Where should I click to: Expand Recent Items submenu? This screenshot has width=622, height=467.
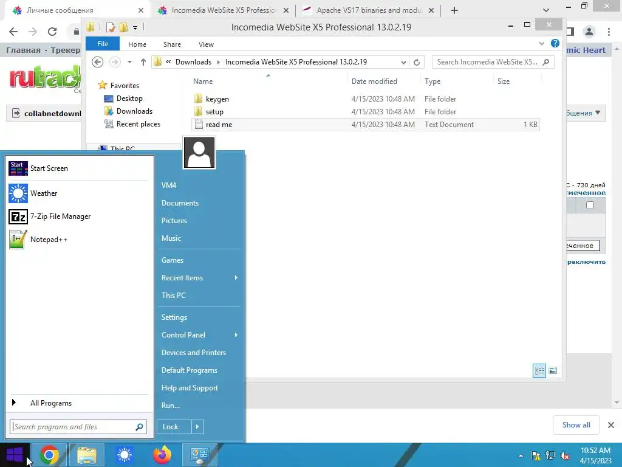click(199, 277)
